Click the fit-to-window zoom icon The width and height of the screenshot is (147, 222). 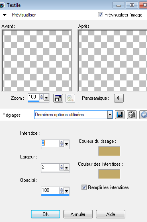pos(58,98)
